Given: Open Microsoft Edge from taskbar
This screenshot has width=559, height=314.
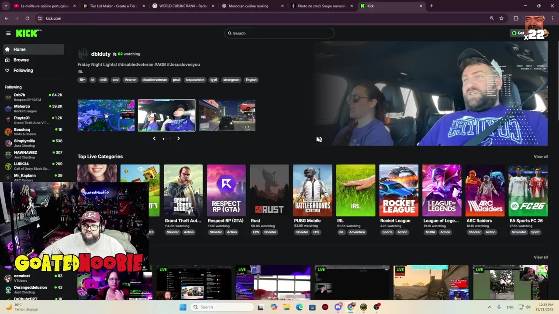Looking at the screenshot, I should (299, 307).
